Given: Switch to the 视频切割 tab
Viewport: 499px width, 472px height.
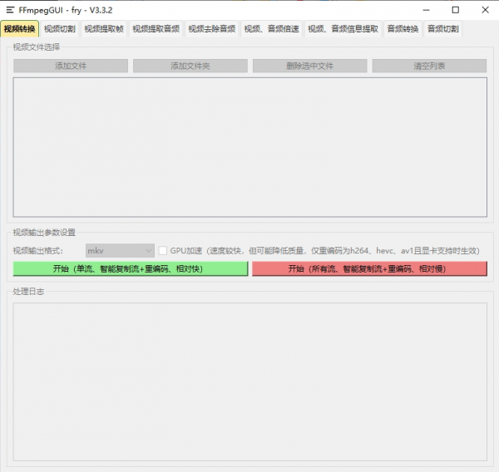Looking at the screenshot, I should click(60, 29).
